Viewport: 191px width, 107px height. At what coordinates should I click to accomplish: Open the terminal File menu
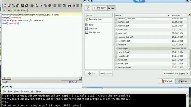[4, 91]
